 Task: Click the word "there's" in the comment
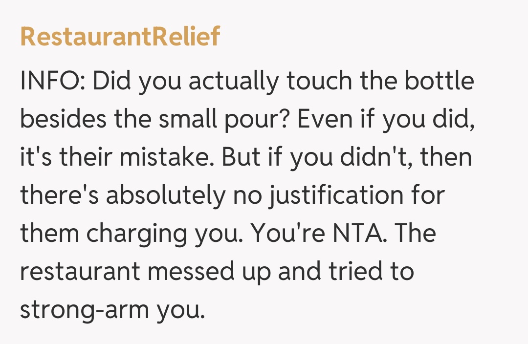[58, 196]
